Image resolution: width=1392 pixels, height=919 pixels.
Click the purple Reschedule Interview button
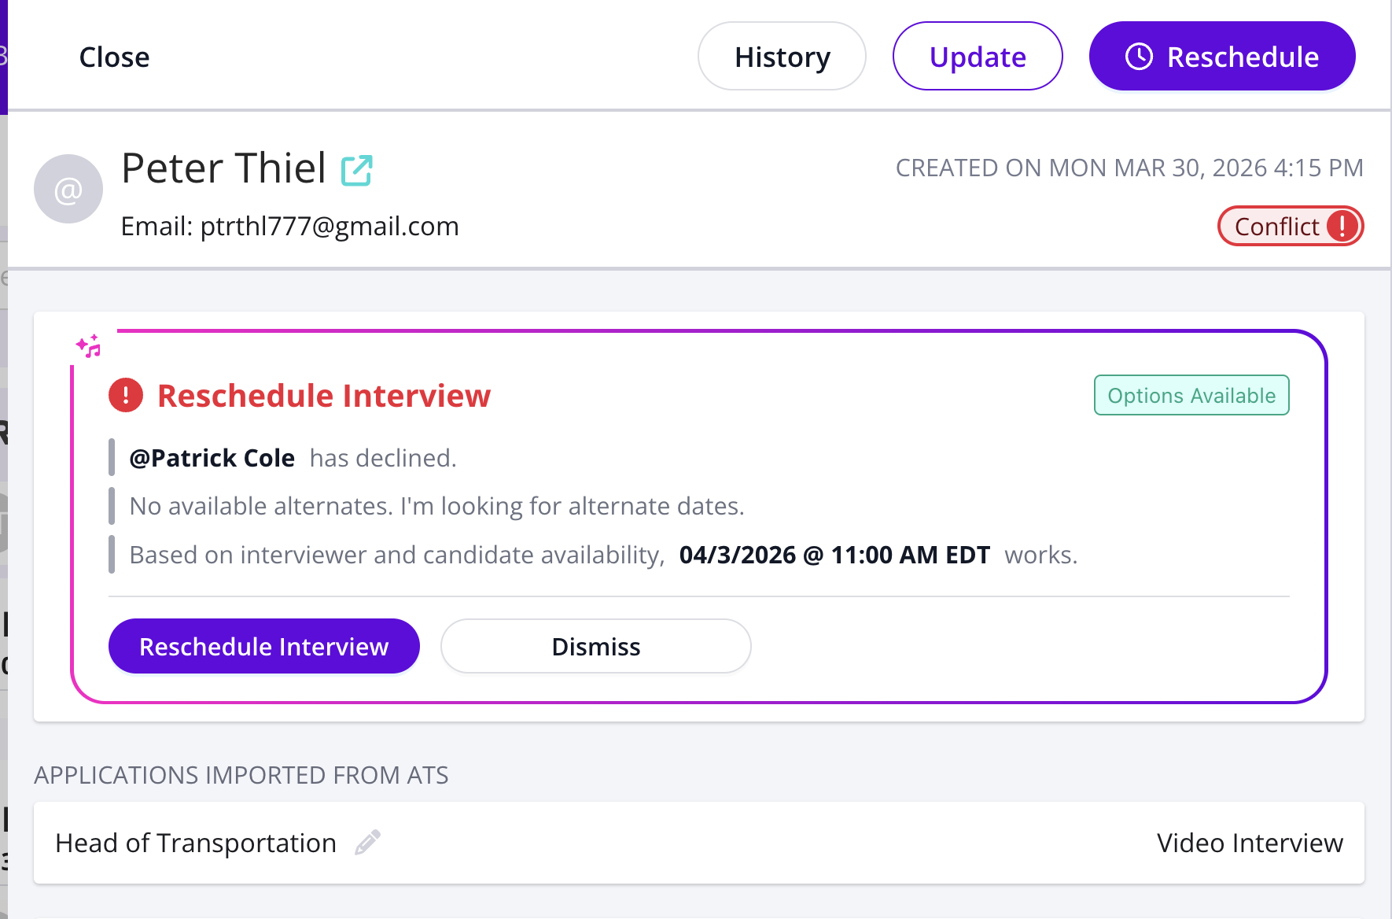tap(263, 646)
